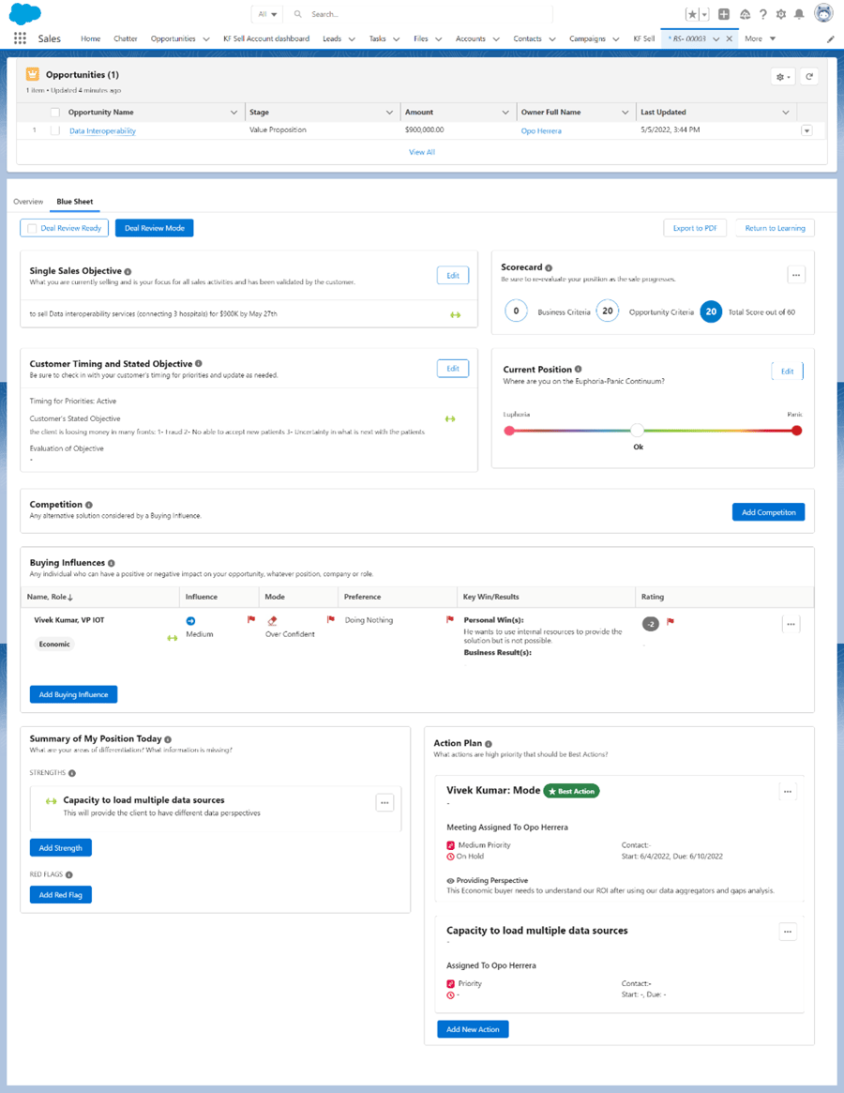Click the Add Competition button
Viewport: 844px width, 1093px height.
(768, 511)
